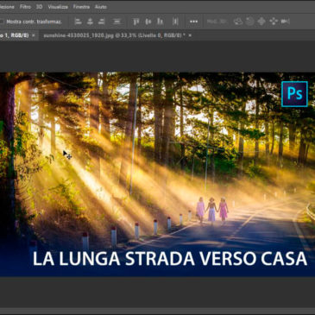Viewport: 315px width, 315px height.
Task: Switch to the sunshine-4530025_1920.jpg document tab
Action: coord(115,35)
